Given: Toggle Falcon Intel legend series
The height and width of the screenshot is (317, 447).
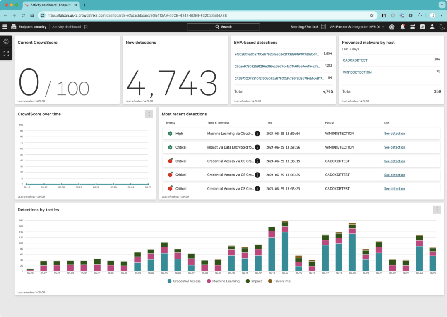Looking at the screenshot, I should 279,281.
